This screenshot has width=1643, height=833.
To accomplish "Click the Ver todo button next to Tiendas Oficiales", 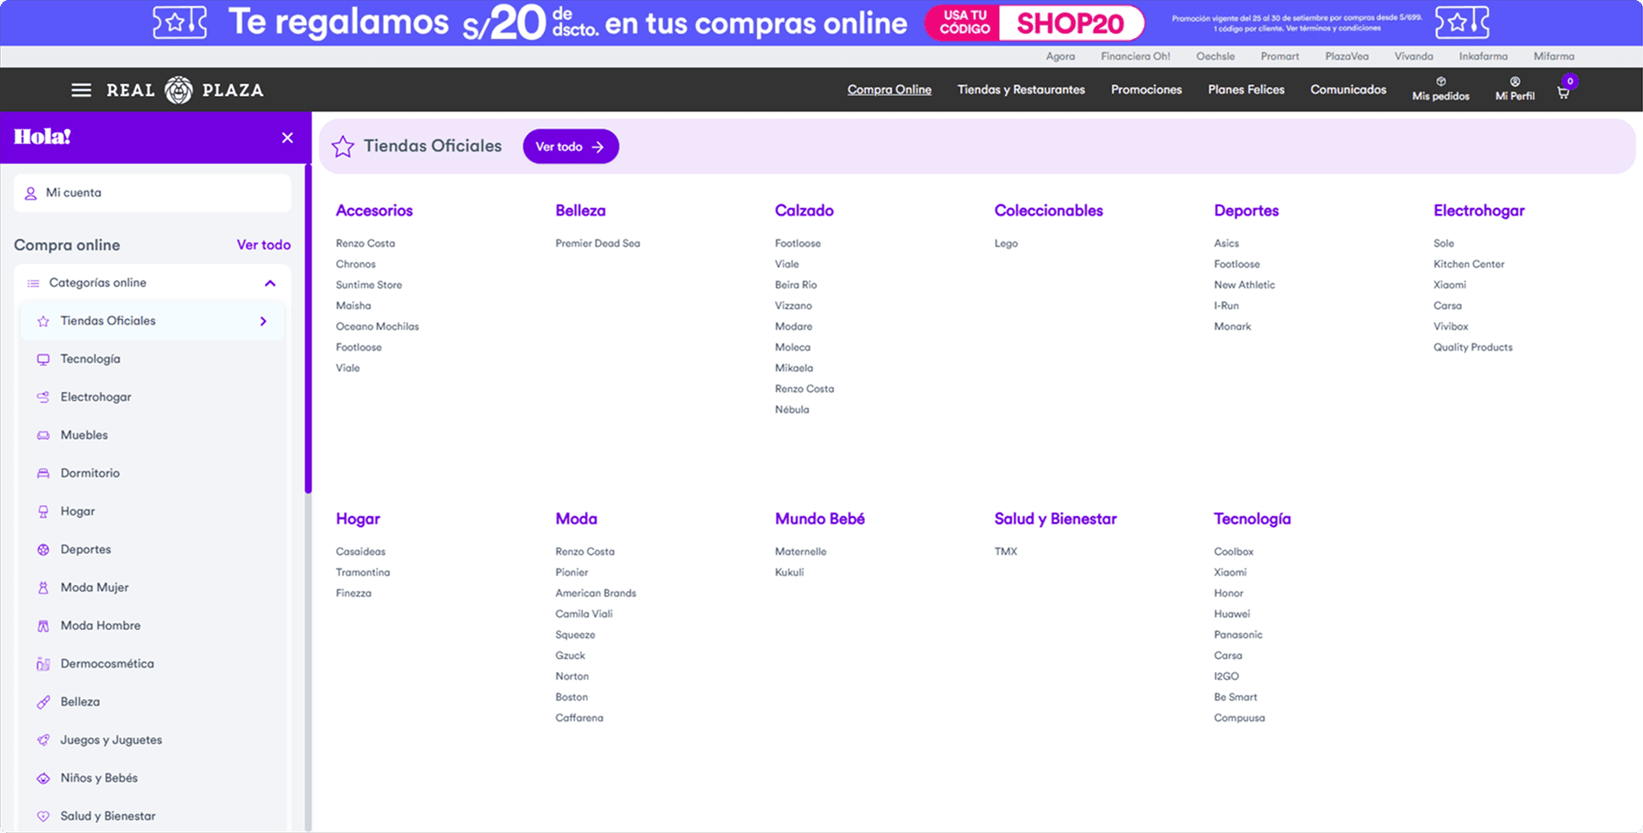I will [570, 146].
